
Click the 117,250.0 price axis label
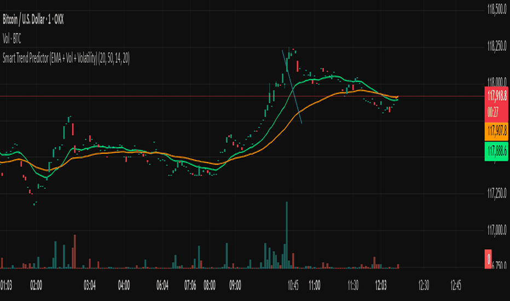pos(497,194)
